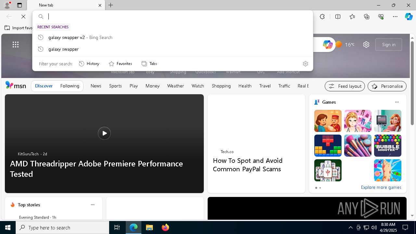Open the Bubble Shooter game thumbnail
This screenshot has height=234, width=416.
(x=388, y=146)
